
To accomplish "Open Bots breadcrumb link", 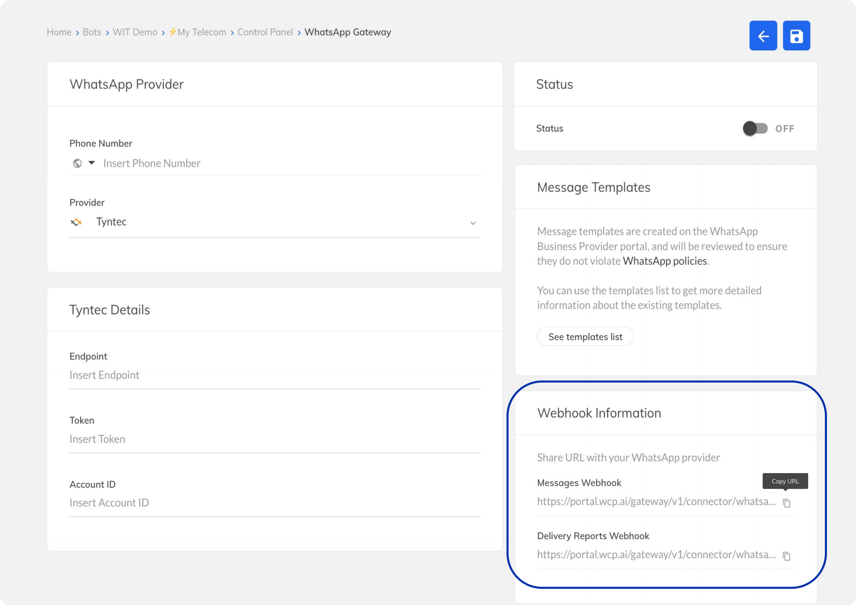I will coord(92,32).
